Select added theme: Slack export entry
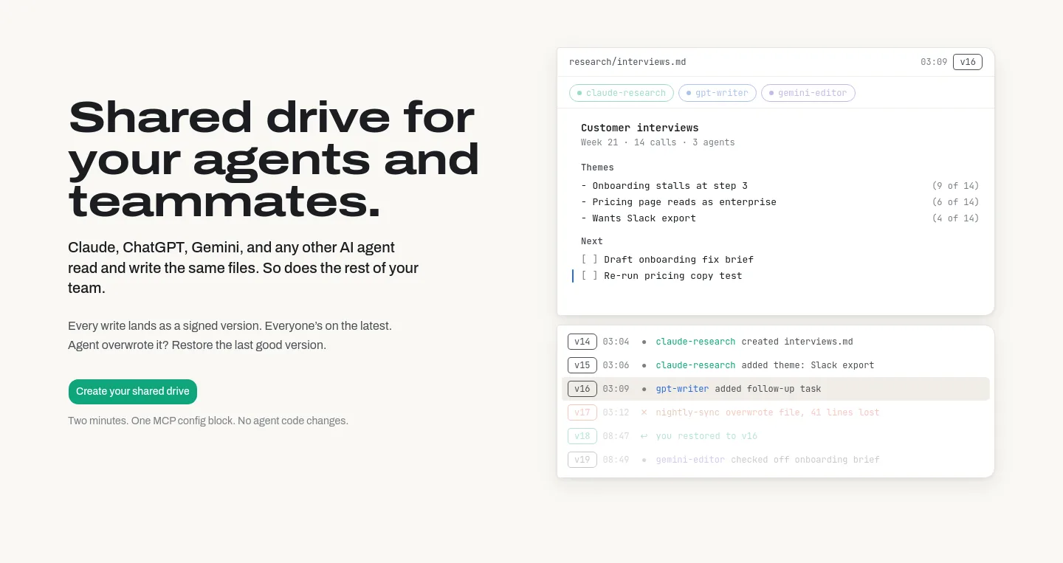 click(776, 365)
